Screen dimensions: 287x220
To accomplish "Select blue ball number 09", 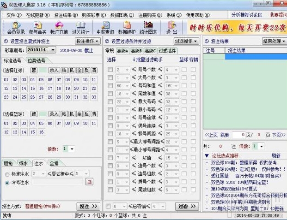I will (76, 123).
